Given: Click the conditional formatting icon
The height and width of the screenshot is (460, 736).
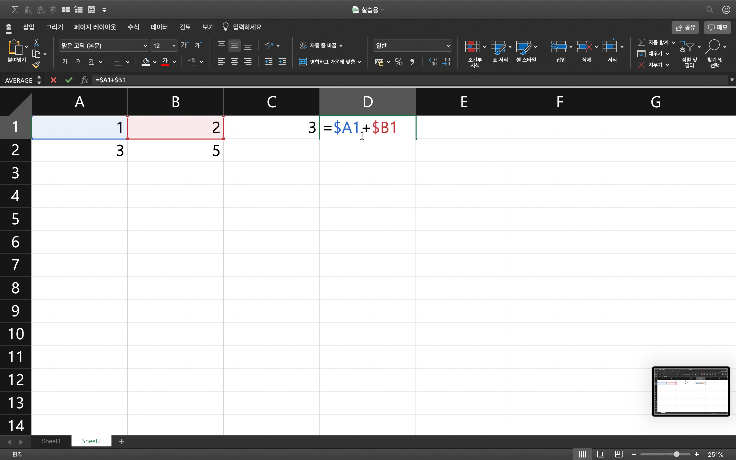Looking at the screenshot, I should tap(472, 47).
